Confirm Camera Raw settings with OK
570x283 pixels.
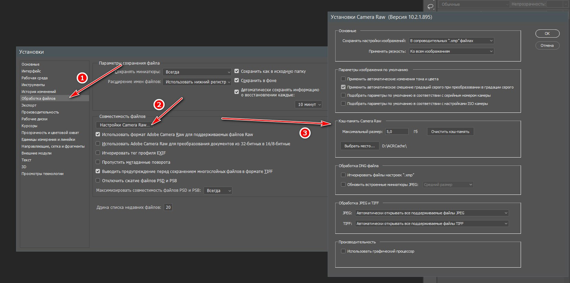coord(547,33)
